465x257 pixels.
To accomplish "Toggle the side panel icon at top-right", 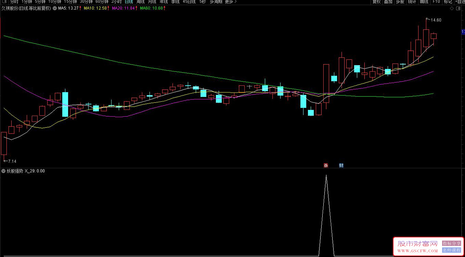I will click(459, 8).
